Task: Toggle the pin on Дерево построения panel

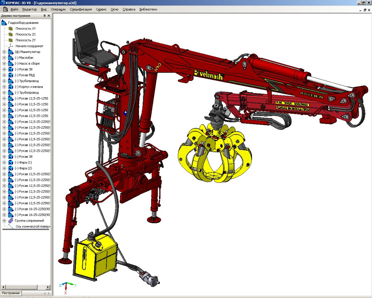Action: [44, 16]
